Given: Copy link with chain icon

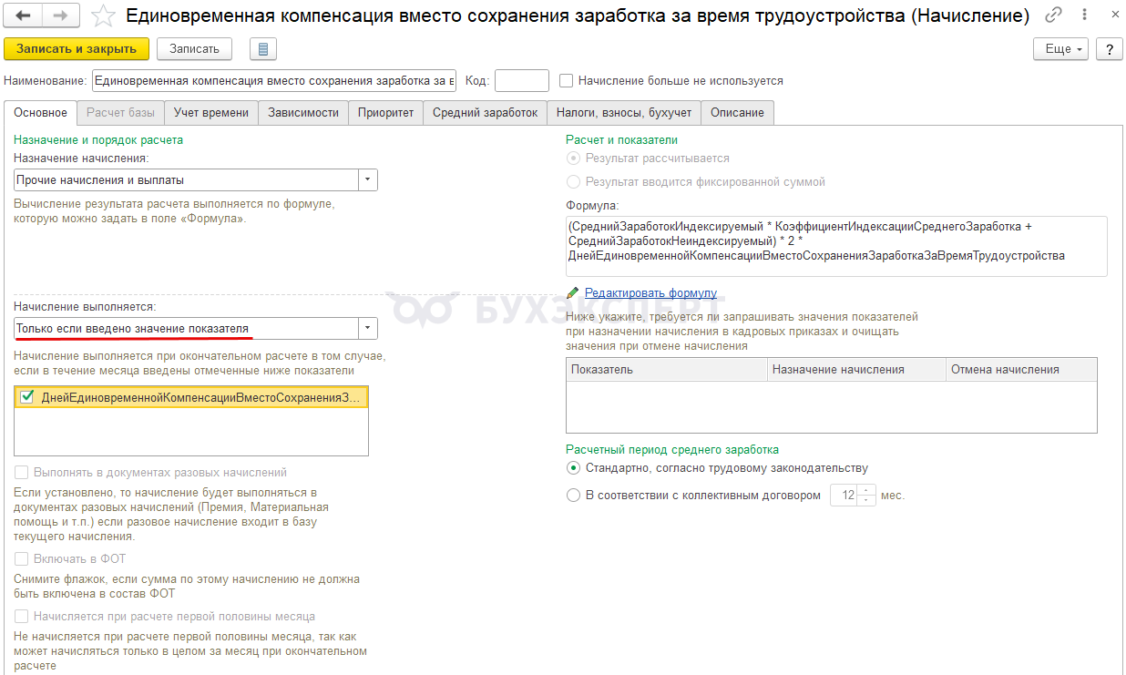Looking at the screenshot, I should (1054, 15).
